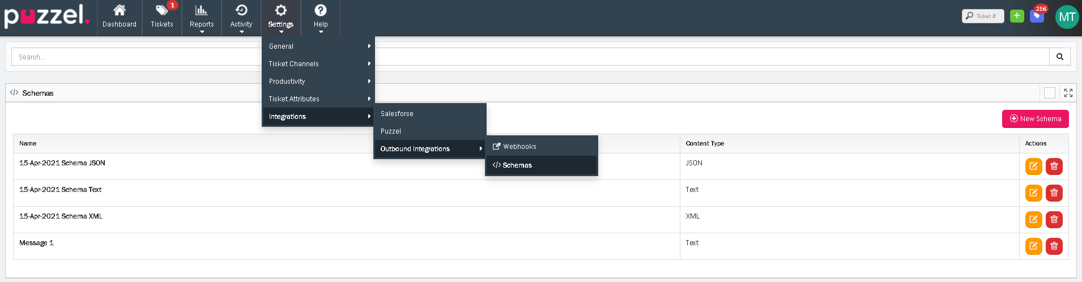
Task: Edit the 15-Apr-2021 Schema JSON row
Action: pos(1033,166)
